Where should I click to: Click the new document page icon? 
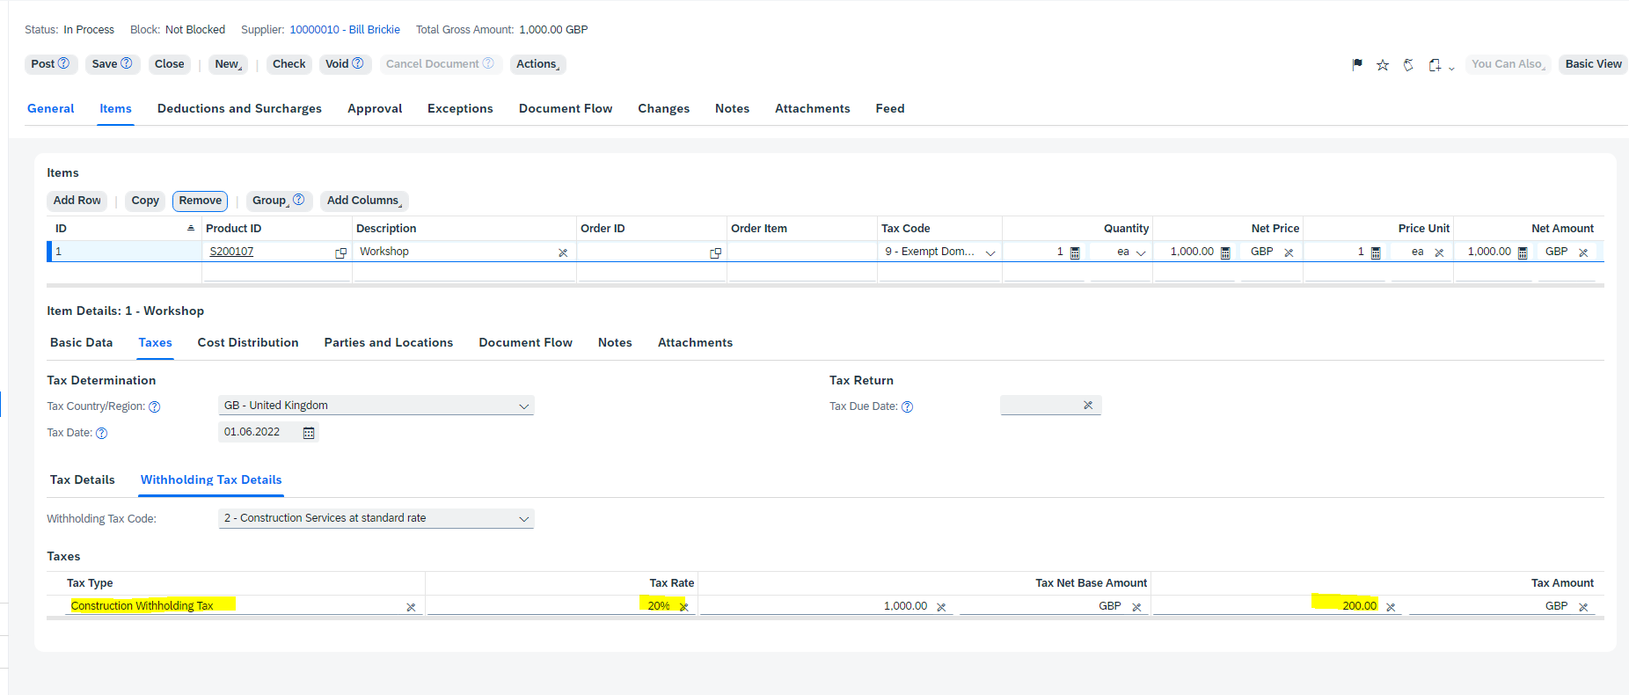(x=1435, y=64)
